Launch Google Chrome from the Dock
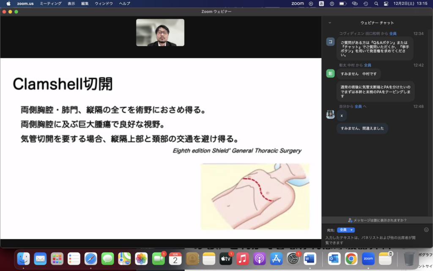 [x=351, y=258]
